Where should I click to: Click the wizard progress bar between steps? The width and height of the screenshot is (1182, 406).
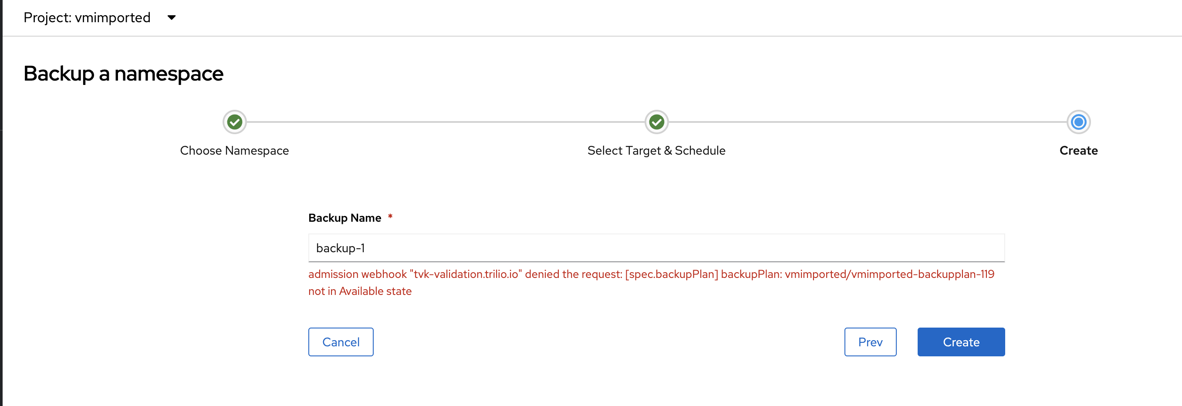(445, 122)
